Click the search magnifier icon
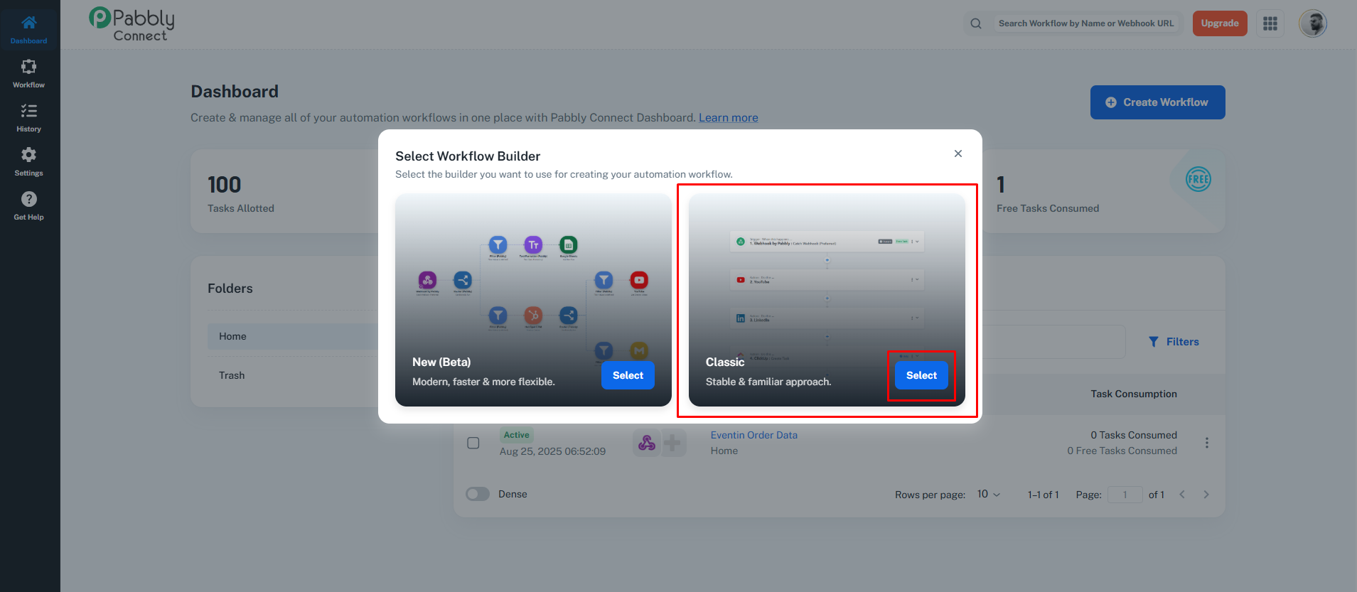Viewport: 1357px width, 592px height. point(976,23)
